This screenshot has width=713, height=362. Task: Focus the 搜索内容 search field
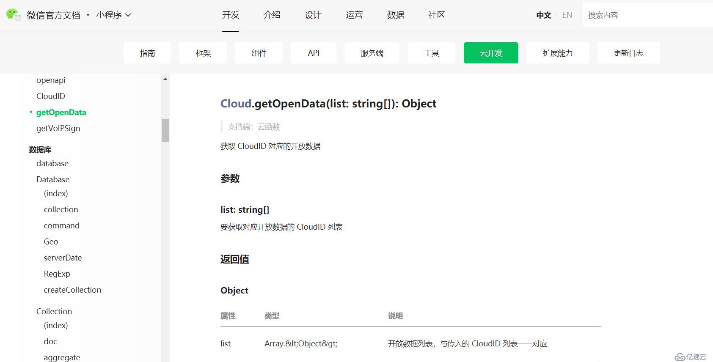click(647, 15)
